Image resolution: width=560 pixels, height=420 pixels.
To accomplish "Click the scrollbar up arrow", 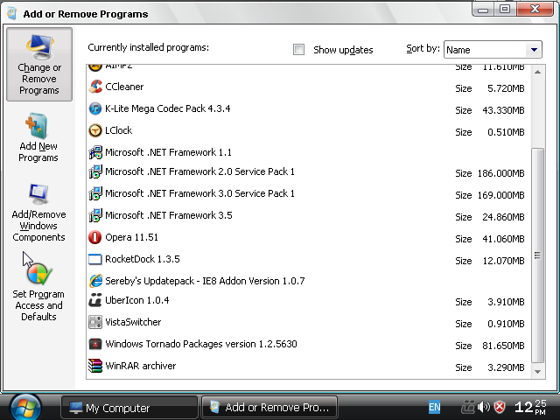I will tap(538, 73).
